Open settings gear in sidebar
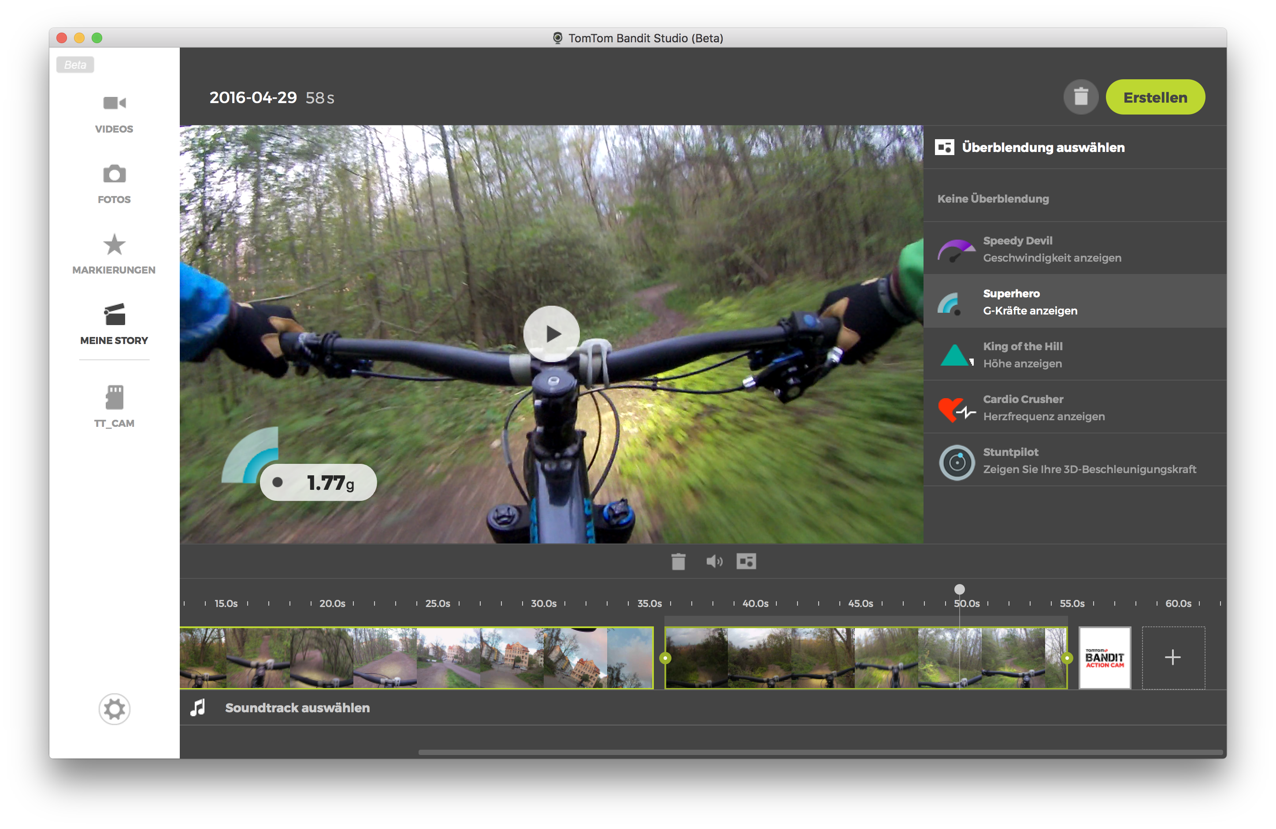 tap(114, 709)
